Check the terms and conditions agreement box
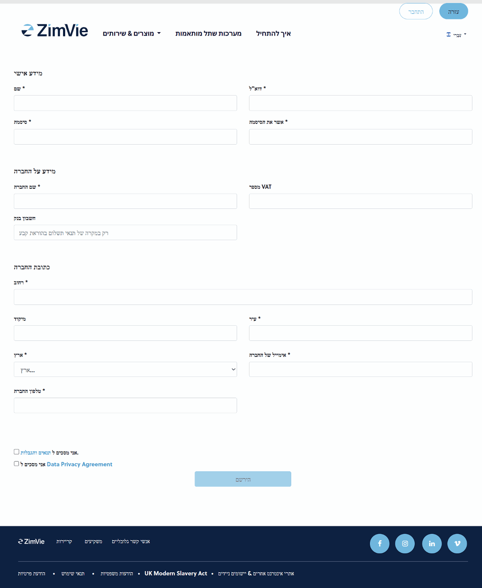 [17, 452]
